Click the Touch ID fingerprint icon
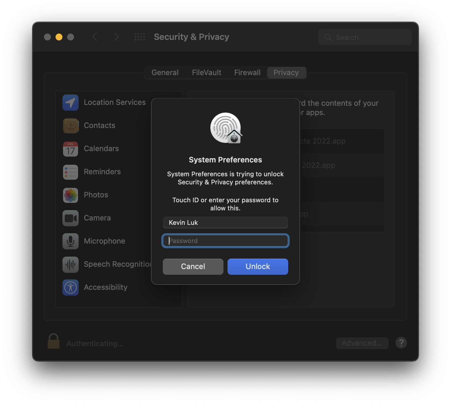 click(226, 128)
